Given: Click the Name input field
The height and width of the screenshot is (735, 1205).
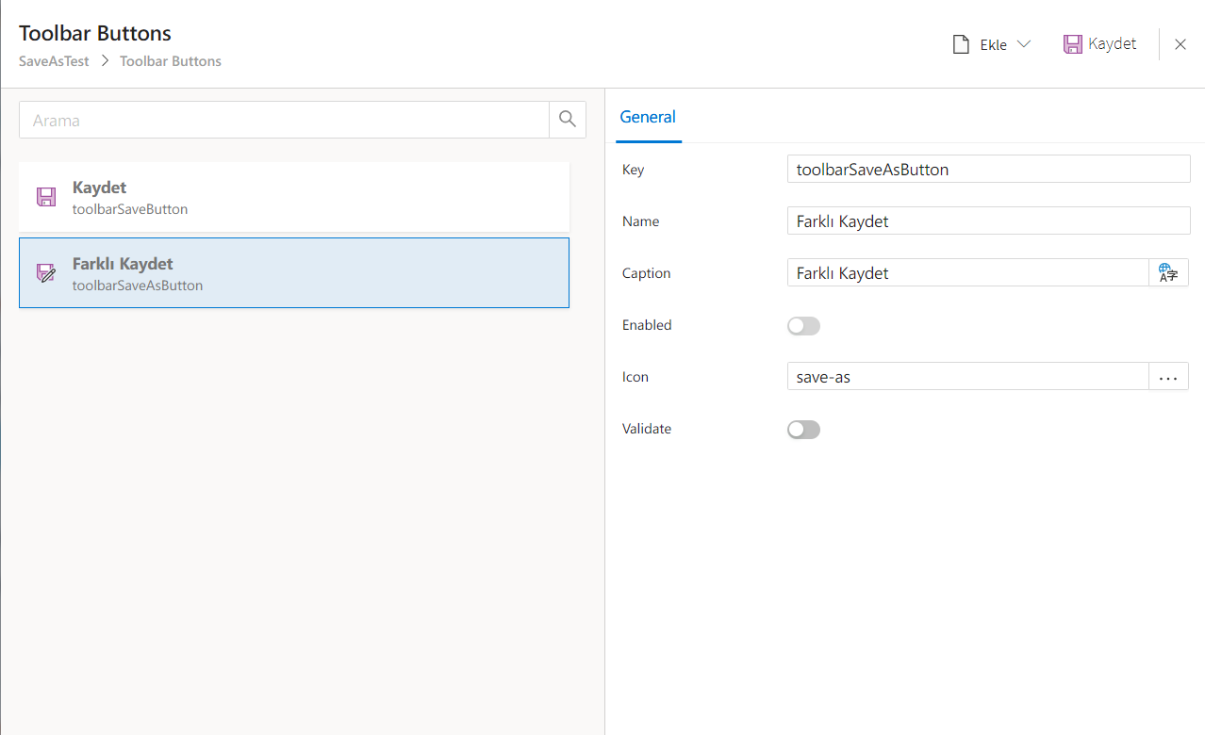Looking at the screenshot, I should click(x=988, y=221).
